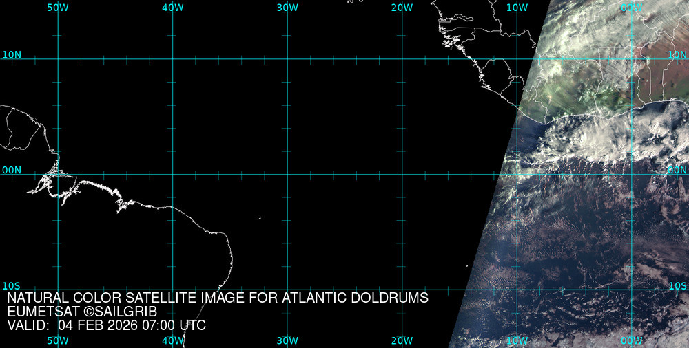Image resolution: width=689 pixels, height=348 pixels.
Task: Click the bottom 40W longitude label
Action: [172, 340]
